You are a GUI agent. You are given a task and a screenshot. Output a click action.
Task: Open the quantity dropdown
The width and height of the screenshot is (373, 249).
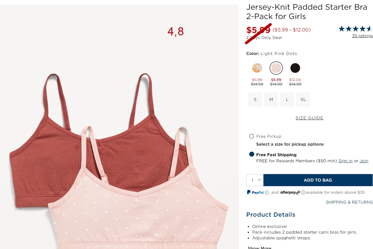click(x=255, y=180)
